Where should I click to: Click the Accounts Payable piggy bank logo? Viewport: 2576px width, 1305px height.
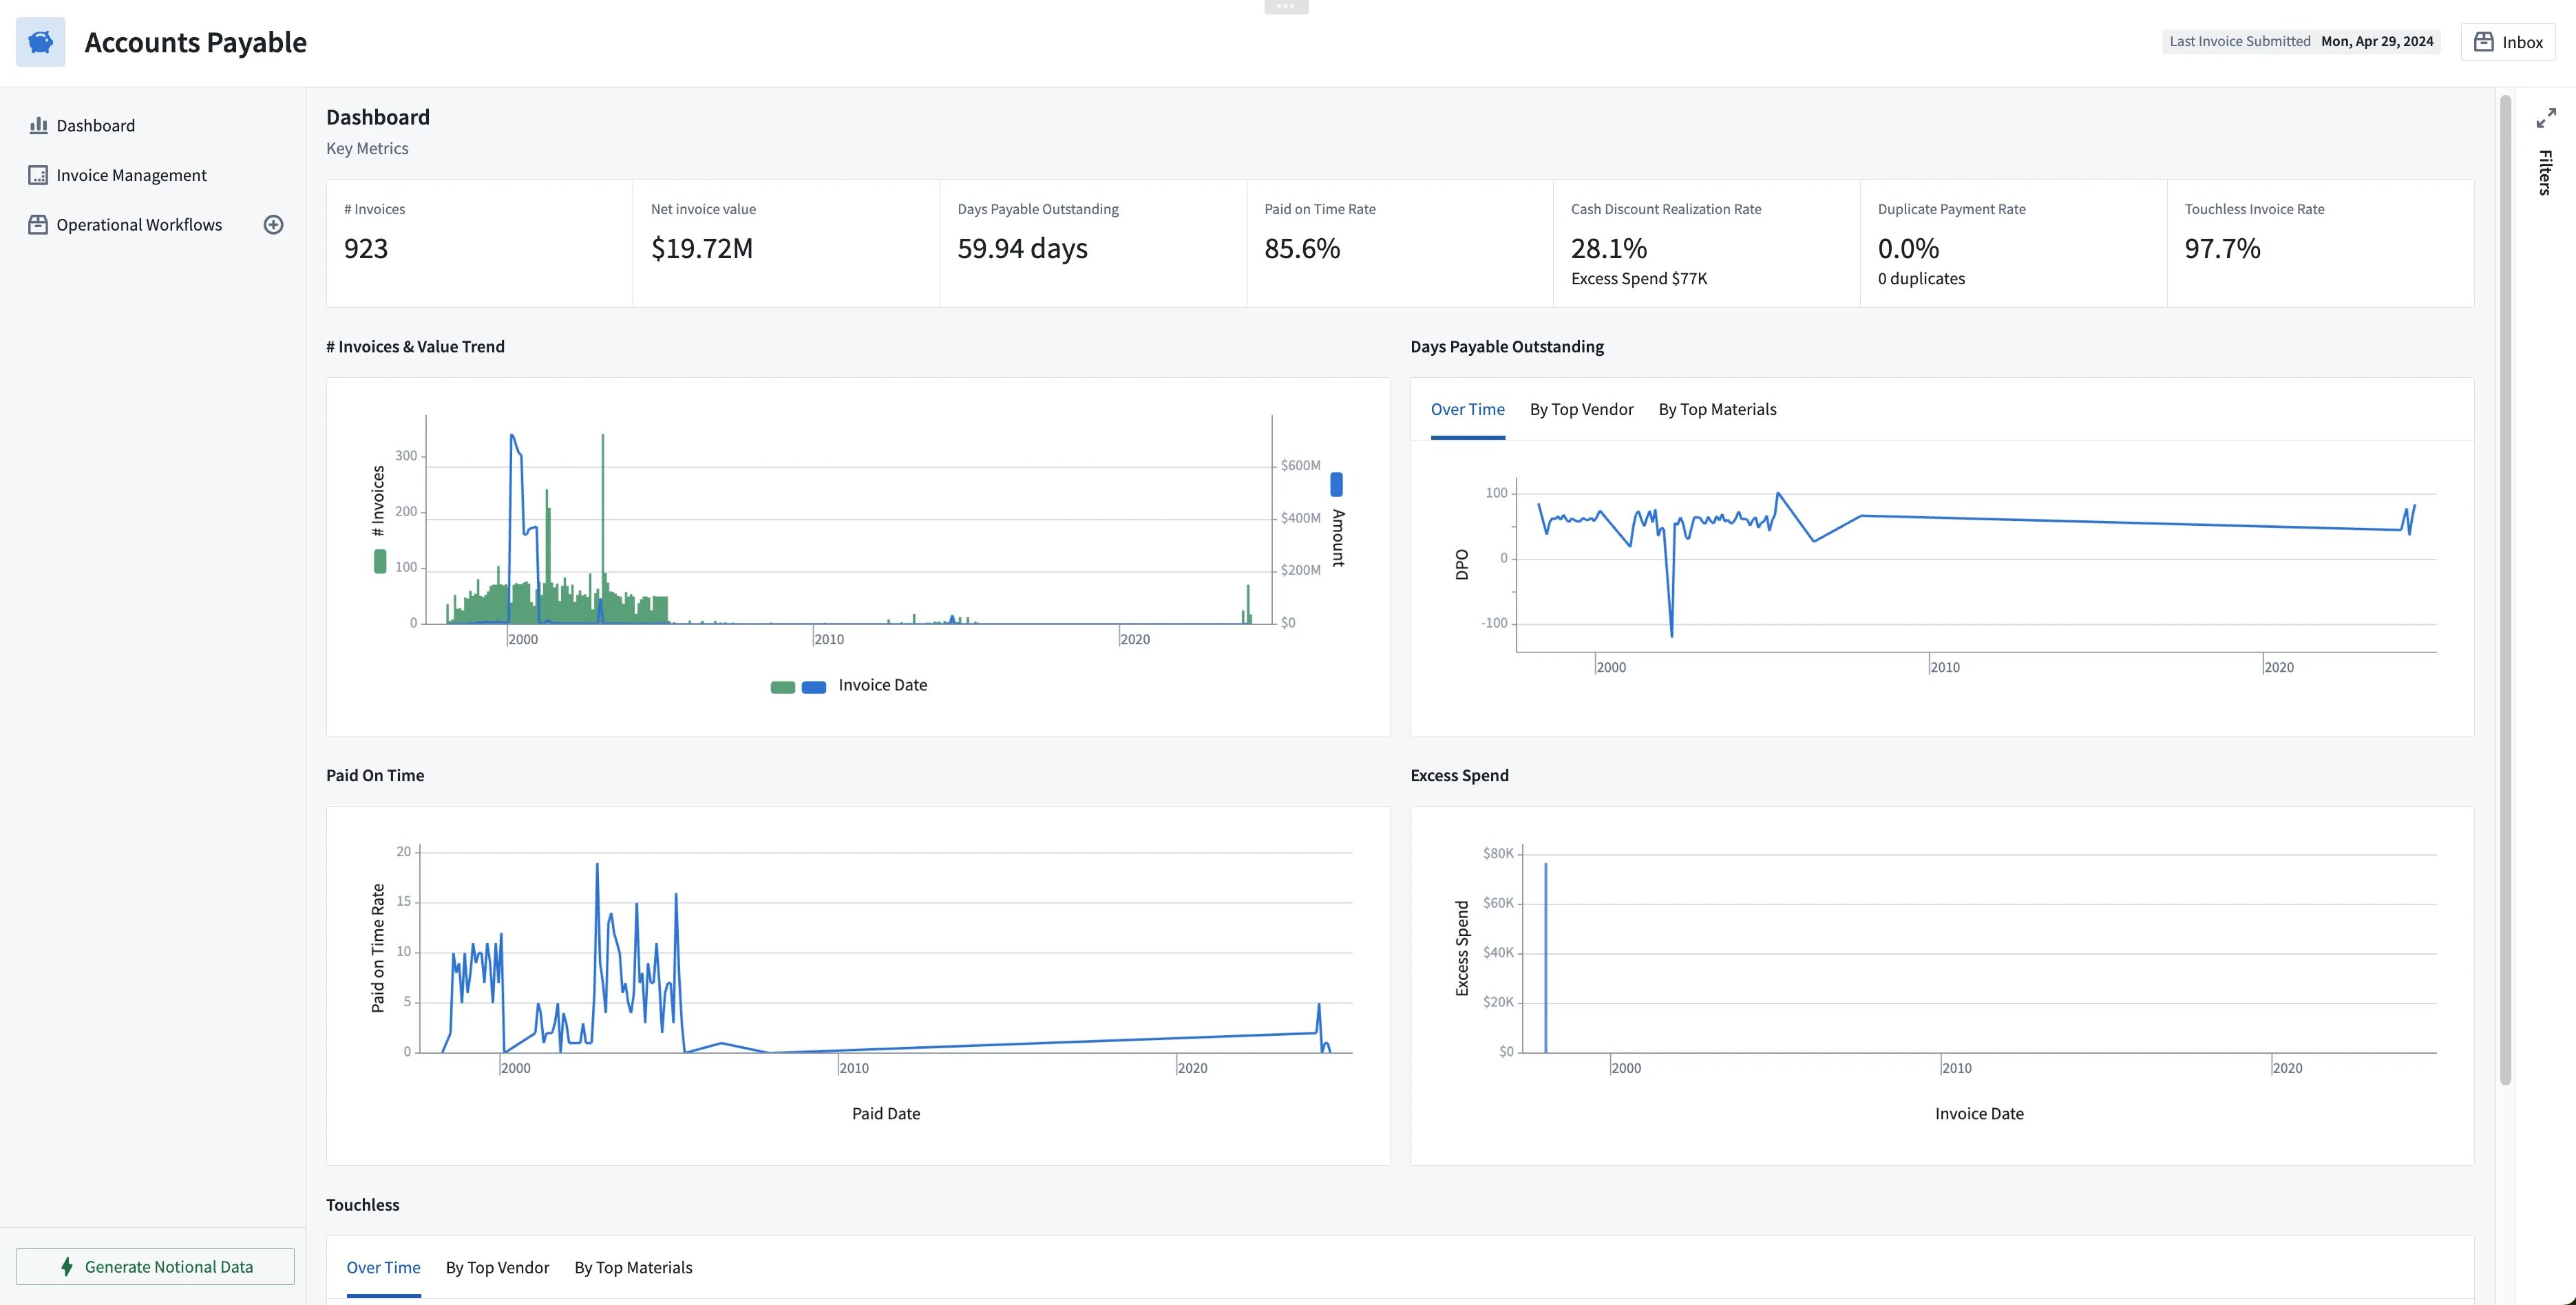[x=41, y=42]
